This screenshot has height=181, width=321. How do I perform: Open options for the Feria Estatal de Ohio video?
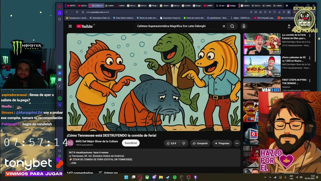pos(310,36)
